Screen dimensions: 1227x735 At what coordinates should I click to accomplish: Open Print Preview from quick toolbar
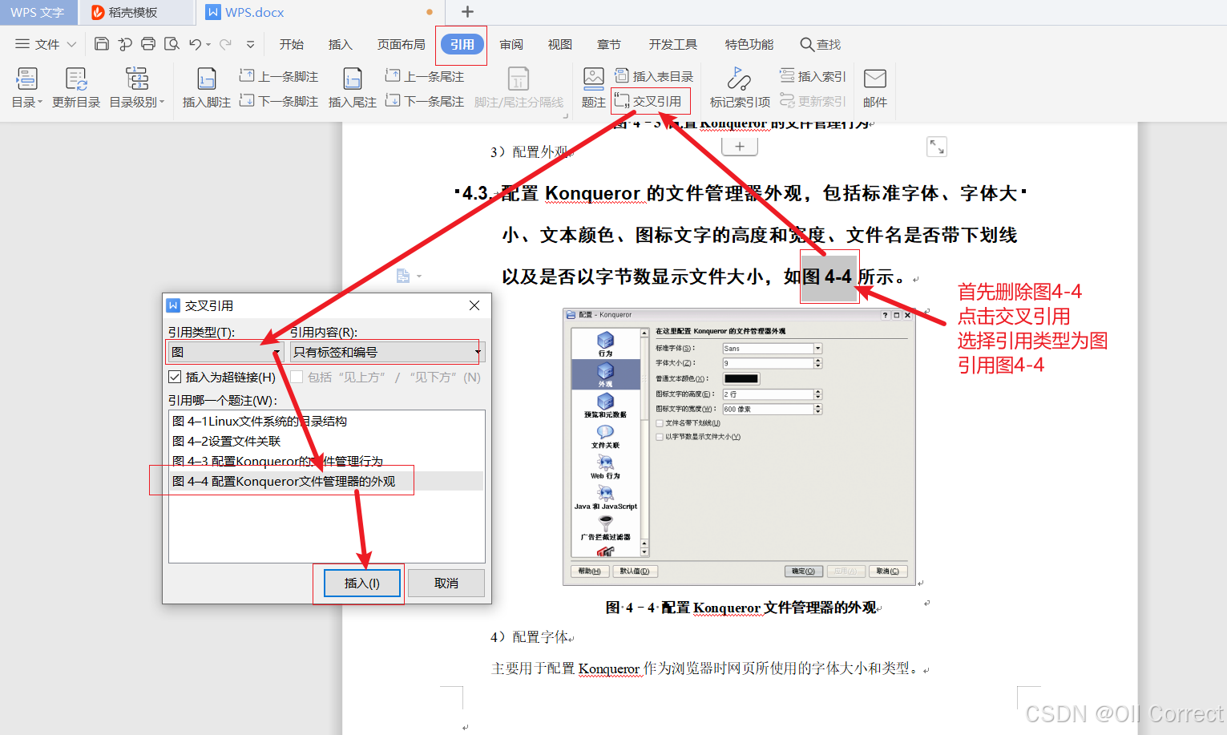coord(172,44)
